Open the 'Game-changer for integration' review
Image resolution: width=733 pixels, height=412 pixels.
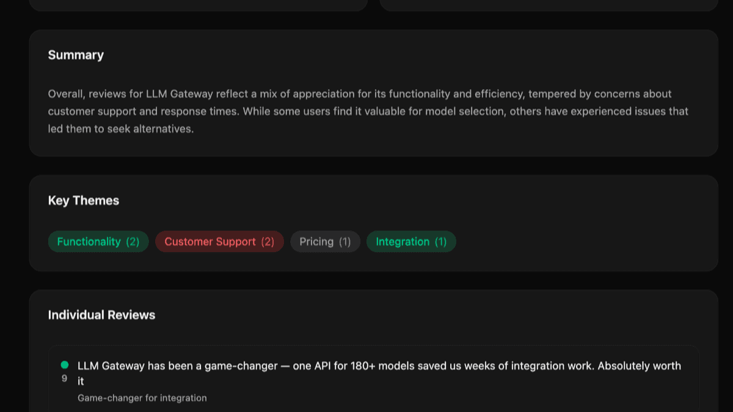(x=142, y=397)
